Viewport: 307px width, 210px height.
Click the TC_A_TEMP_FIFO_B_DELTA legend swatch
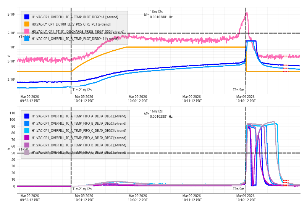(27, 123)
